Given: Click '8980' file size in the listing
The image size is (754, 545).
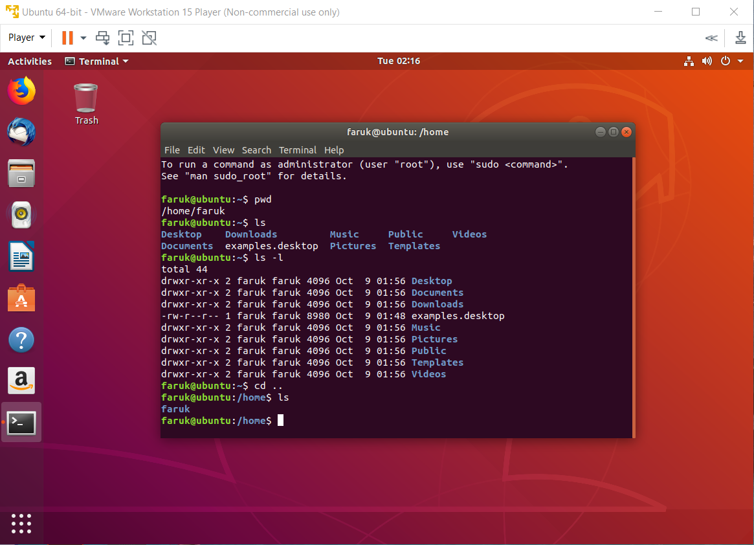Looking at the screenshot, I should 318,316.
